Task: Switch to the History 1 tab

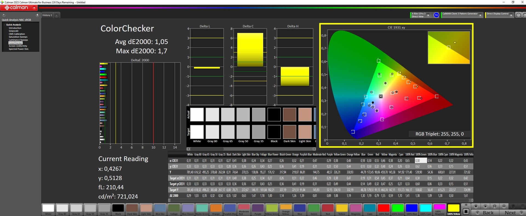Action: pos(47,15)
